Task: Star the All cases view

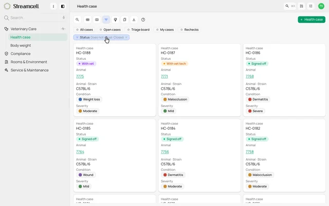Action: click(78, 30)
